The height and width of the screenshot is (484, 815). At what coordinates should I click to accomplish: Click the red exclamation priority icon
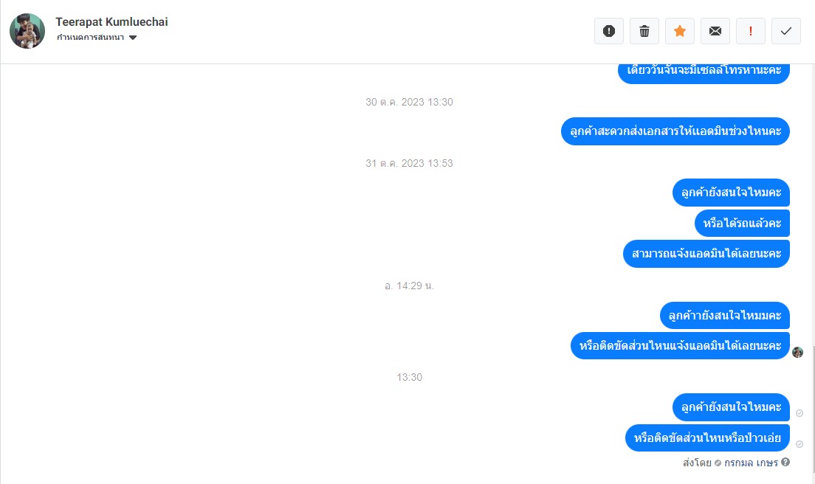(751, 31)
